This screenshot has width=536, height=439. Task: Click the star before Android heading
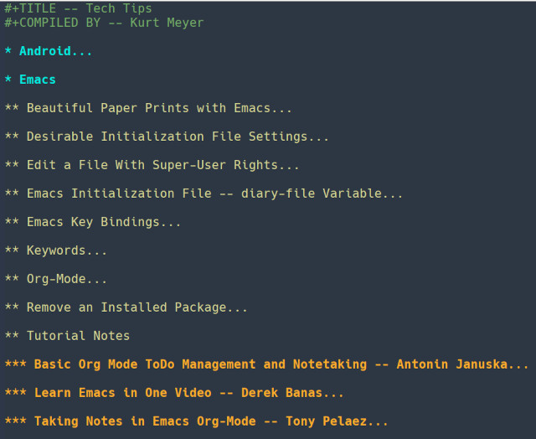pyautogui.click(x=8, y=50)
